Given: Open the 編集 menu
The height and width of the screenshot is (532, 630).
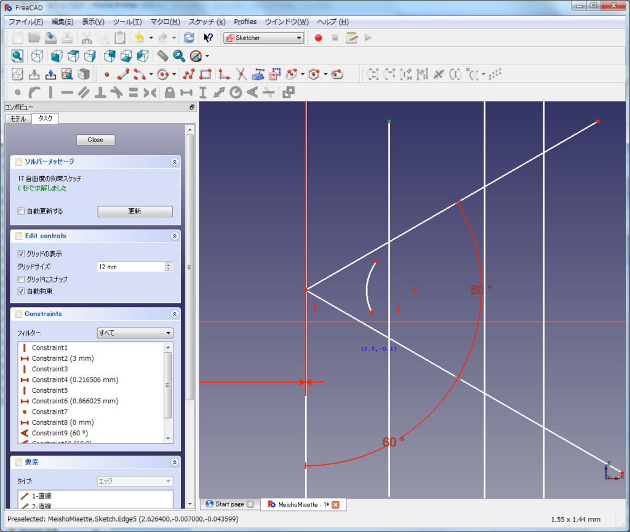Looking at the screenshot, I should (x=62, y=22).
